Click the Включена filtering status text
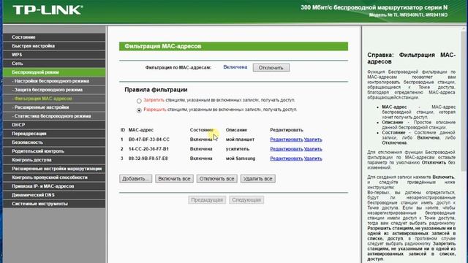Viewport: 468px width, 263px height. 235,67
